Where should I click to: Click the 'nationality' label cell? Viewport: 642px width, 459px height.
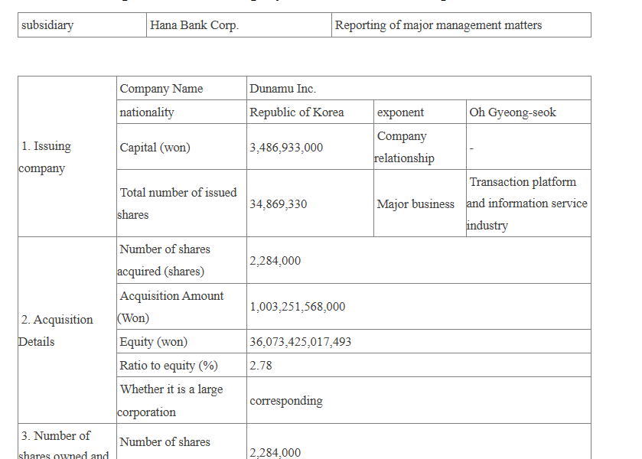181,112
